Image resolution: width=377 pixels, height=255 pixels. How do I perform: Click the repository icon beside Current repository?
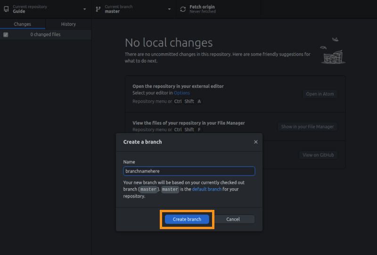[6, 9]
